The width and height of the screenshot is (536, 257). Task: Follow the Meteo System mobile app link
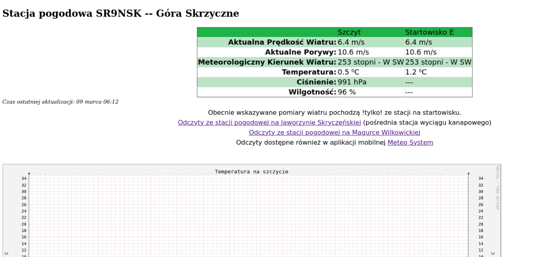(410, 143)
